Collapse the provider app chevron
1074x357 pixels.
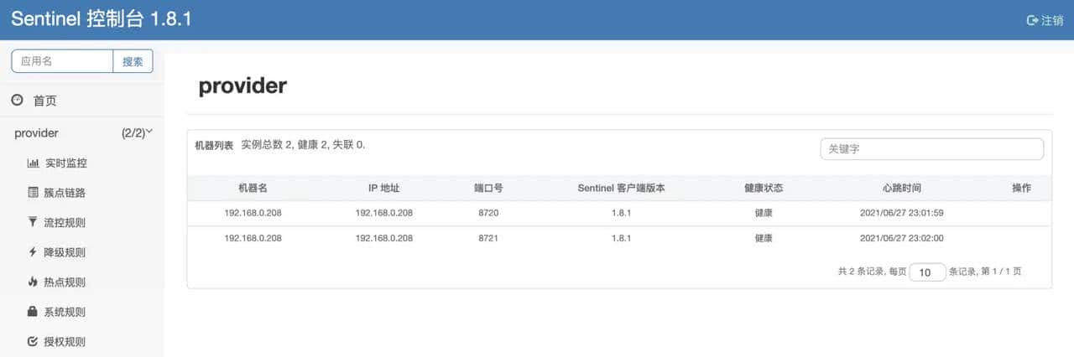pos(149,132)
